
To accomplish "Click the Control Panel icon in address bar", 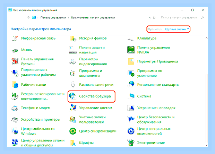I will click(x=34, y=17).
